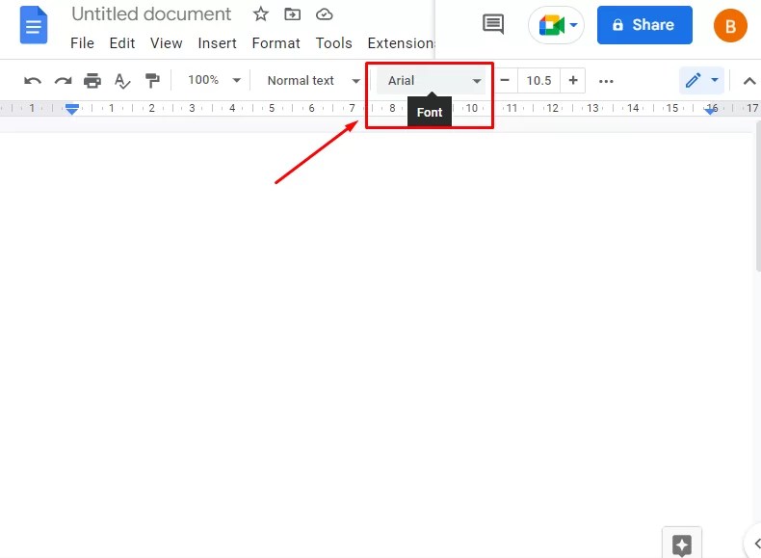Click the right indent marker on ruler

[711, 110]
